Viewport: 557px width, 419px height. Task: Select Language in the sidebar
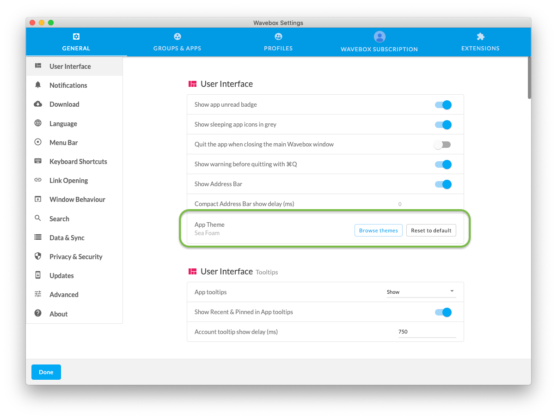(x=74, y=123)
